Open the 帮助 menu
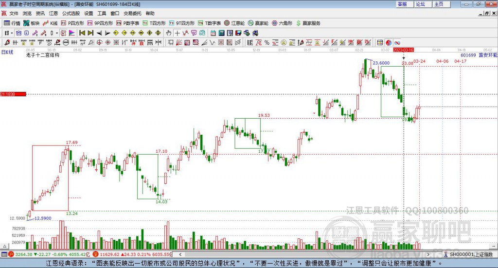Image resolution: width=498 pixels, height=268 pixels. [x=150, y=13]
